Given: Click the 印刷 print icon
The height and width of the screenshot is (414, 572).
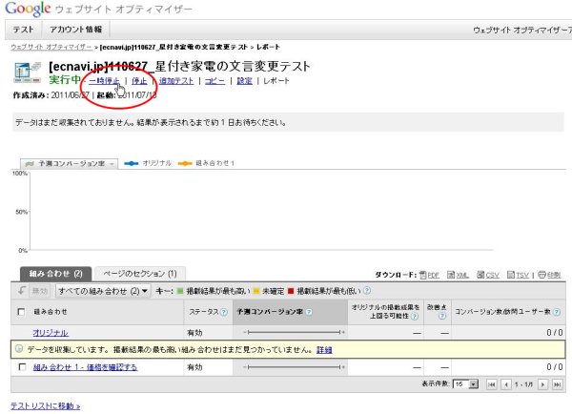Looking at the screenshot, I should click(548, 275).
